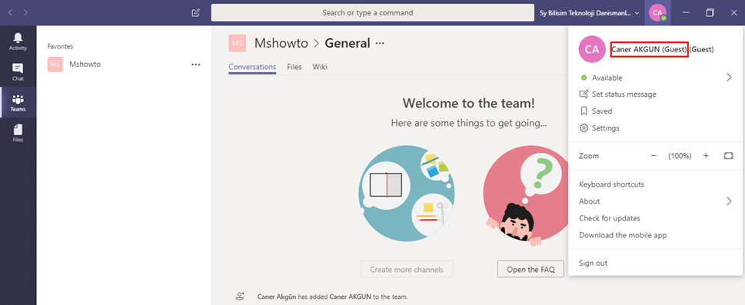Click the new chat compose icon
The width and height of the screenshot is (745, 305).
click(x=196, y=13)
